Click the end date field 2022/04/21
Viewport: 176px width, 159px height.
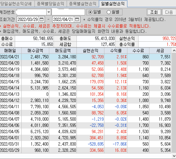63,19
